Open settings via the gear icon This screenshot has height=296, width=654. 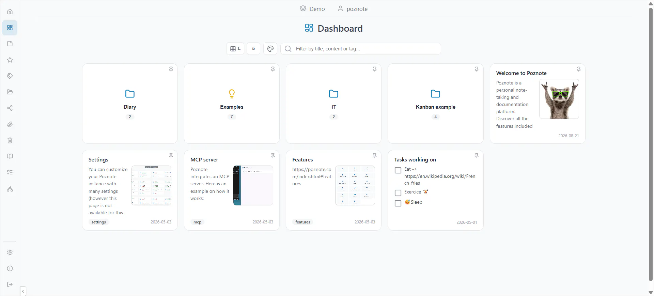point(10,252)
